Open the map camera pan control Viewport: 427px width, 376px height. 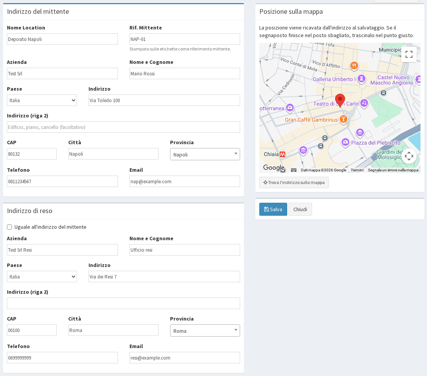pyautogui.click(x=409, y=156)
